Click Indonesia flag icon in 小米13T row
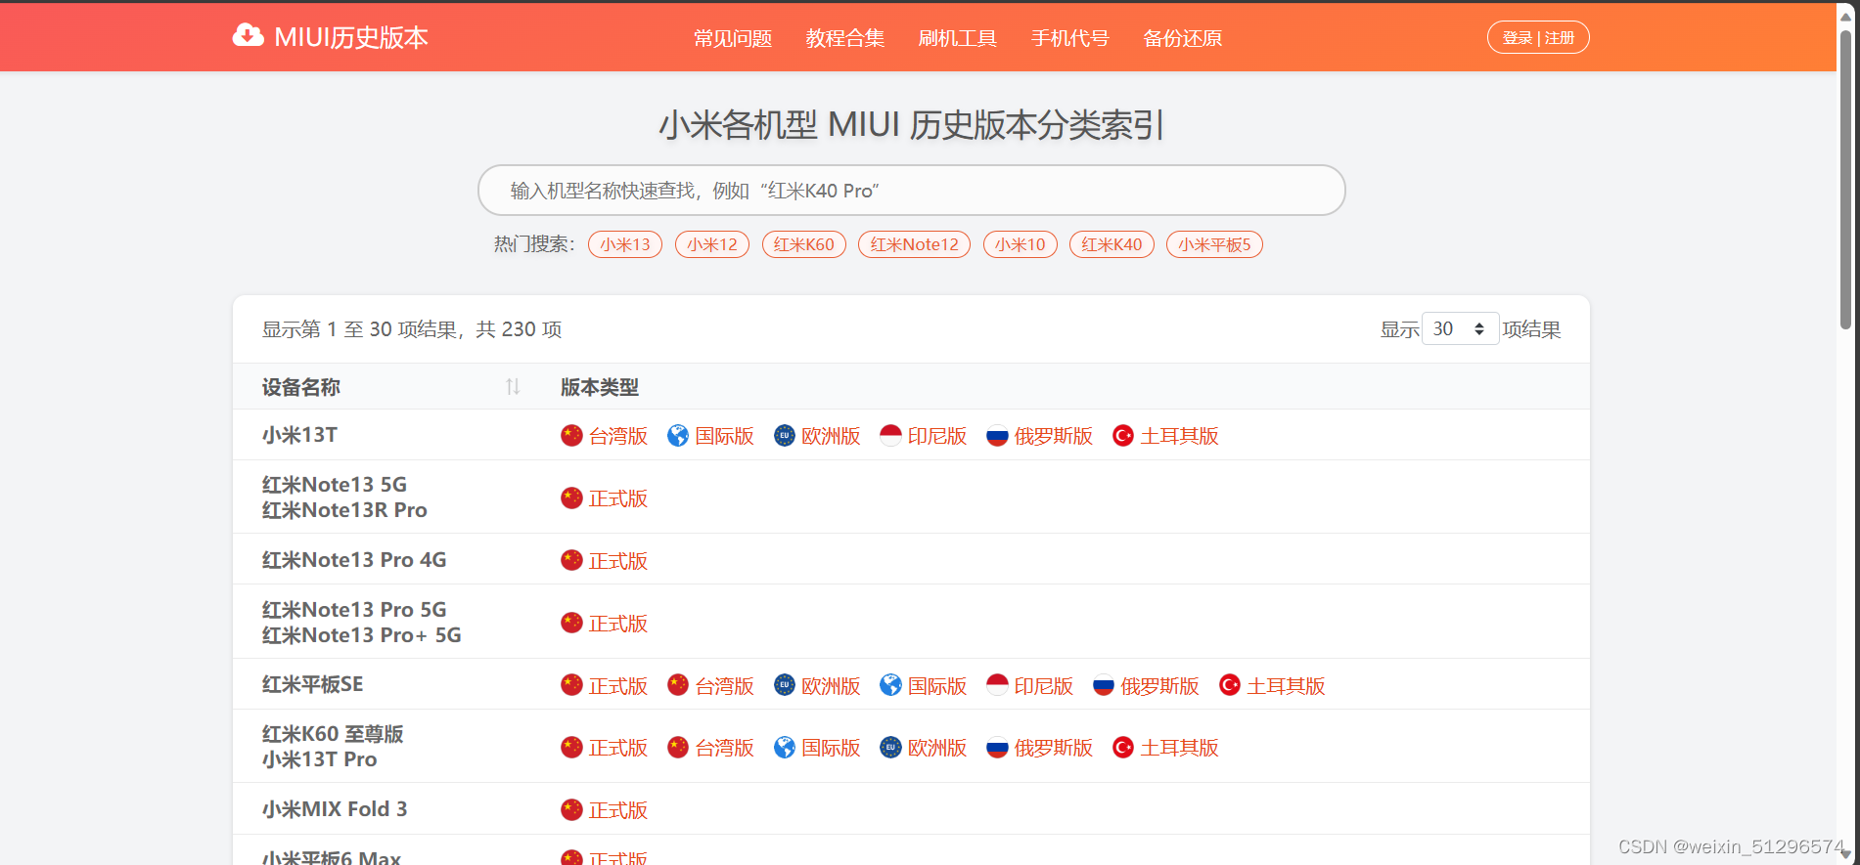 (890, 436)
